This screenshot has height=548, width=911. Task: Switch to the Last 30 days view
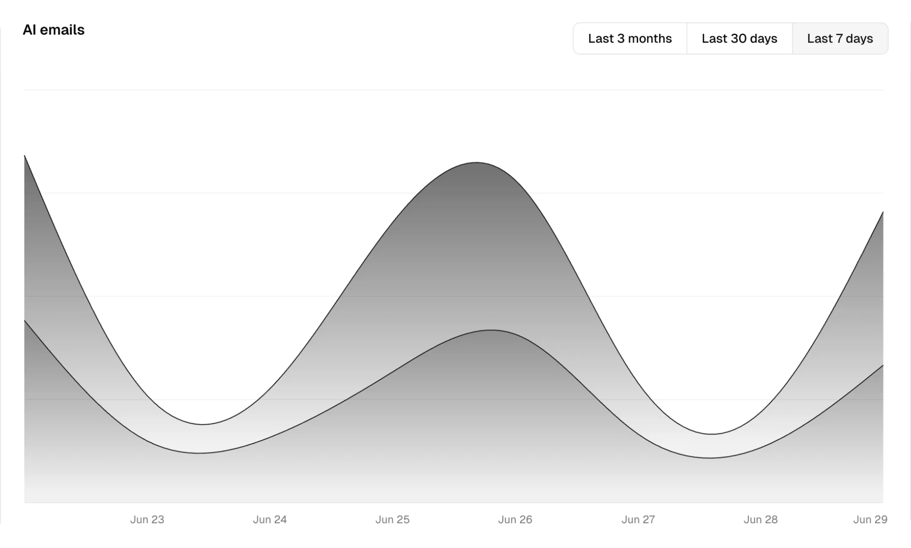[x=739, y=38]
